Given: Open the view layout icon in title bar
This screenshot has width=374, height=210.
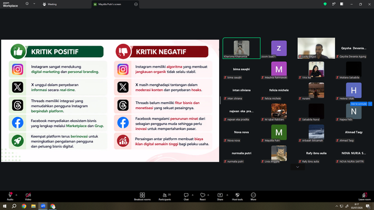Looking at the screenshot, I should point(342,4).
